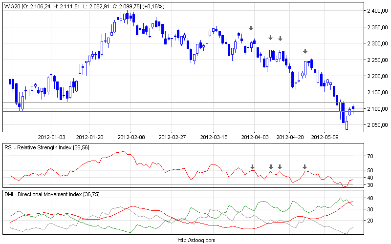
Task: Click the 20 label on DMI axis
Action: point(370,221)
